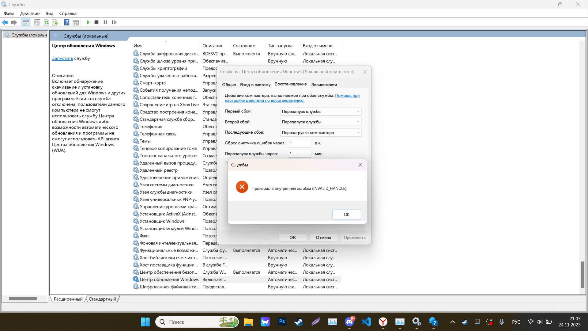Click the РУС language indicator
The image size is (588, 331).
pos(516,322)
